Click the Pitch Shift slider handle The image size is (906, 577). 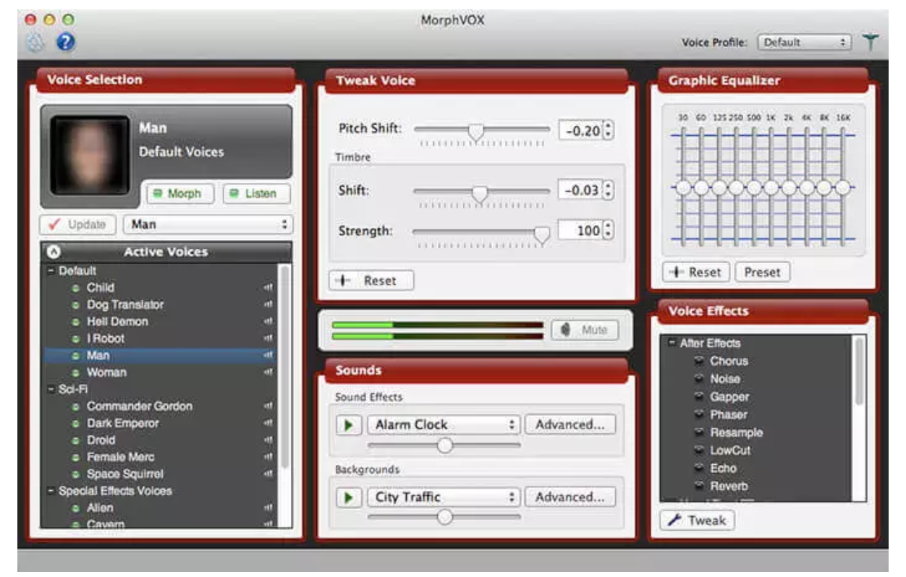475,132
